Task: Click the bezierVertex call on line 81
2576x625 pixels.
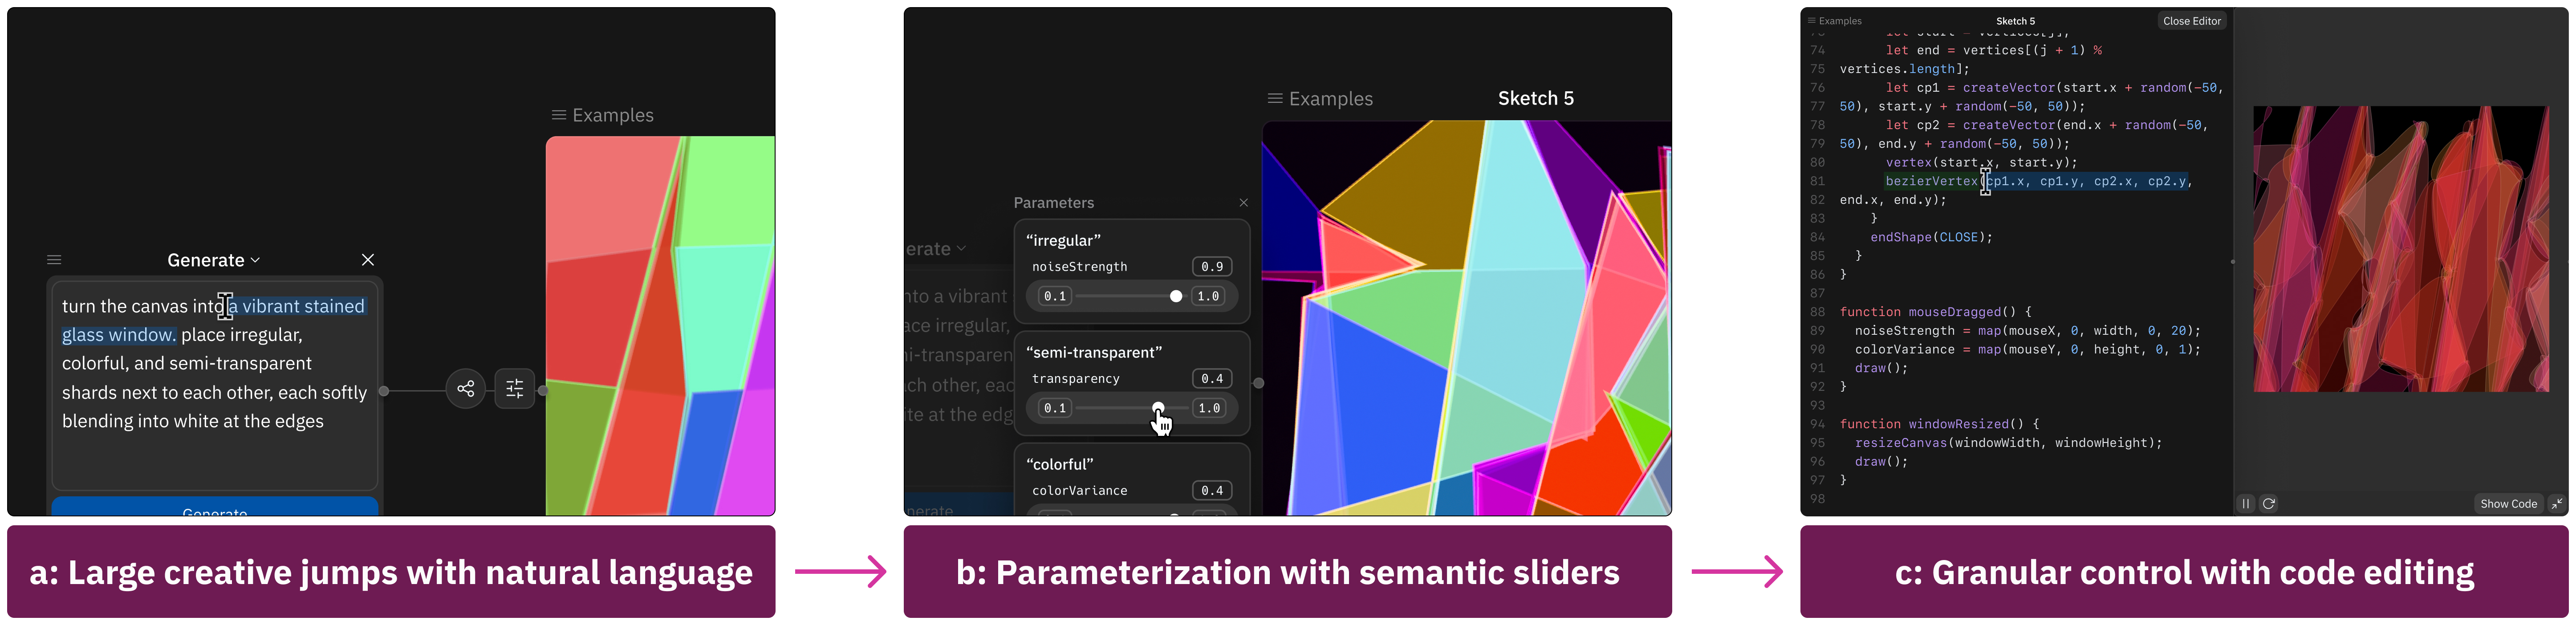Action: (2038, 182)
